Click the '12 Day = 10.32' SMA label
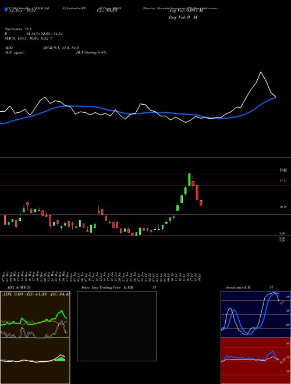 click(x=22, y=10)
